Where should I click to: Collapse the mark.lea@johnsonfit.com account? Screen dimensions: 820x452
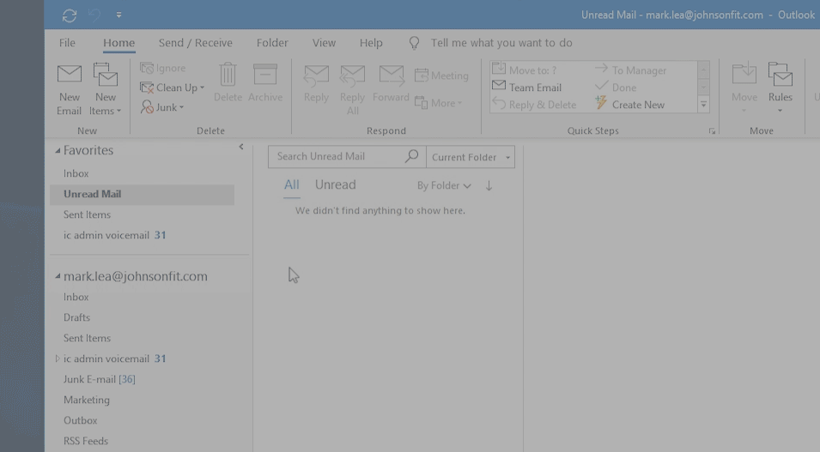click(58, 276)
